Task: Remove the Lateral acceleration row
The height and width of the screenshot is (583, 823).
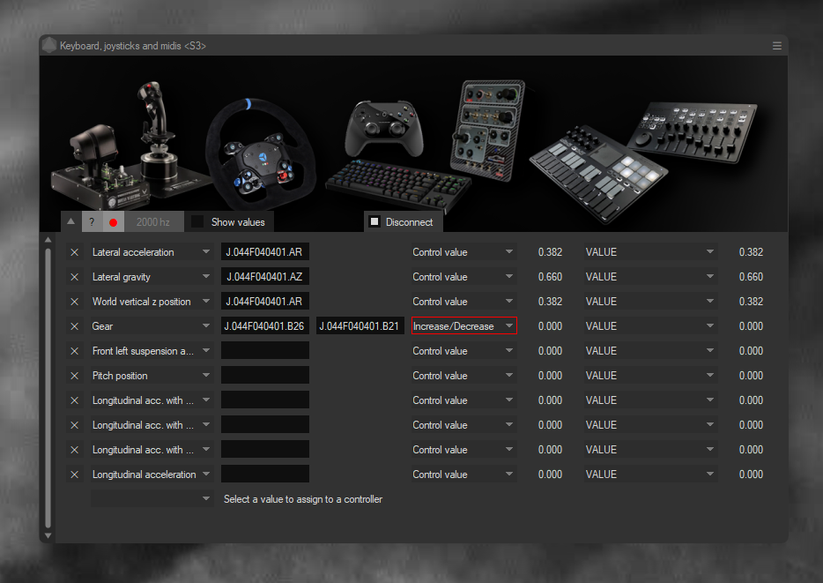Action: click(75, 252)
